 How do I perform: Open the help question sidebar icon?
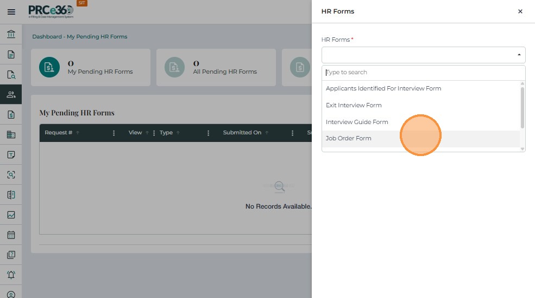(x=11, y=255)
